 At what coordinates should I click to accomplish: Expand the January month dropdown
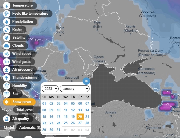[75, 89]
